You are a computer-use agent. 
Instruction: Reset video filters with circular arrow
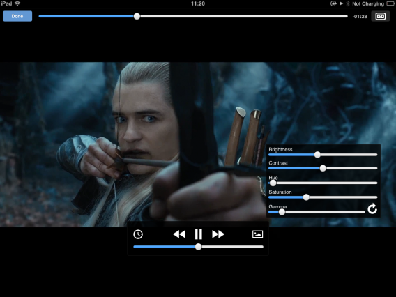(x=372, y=209)
